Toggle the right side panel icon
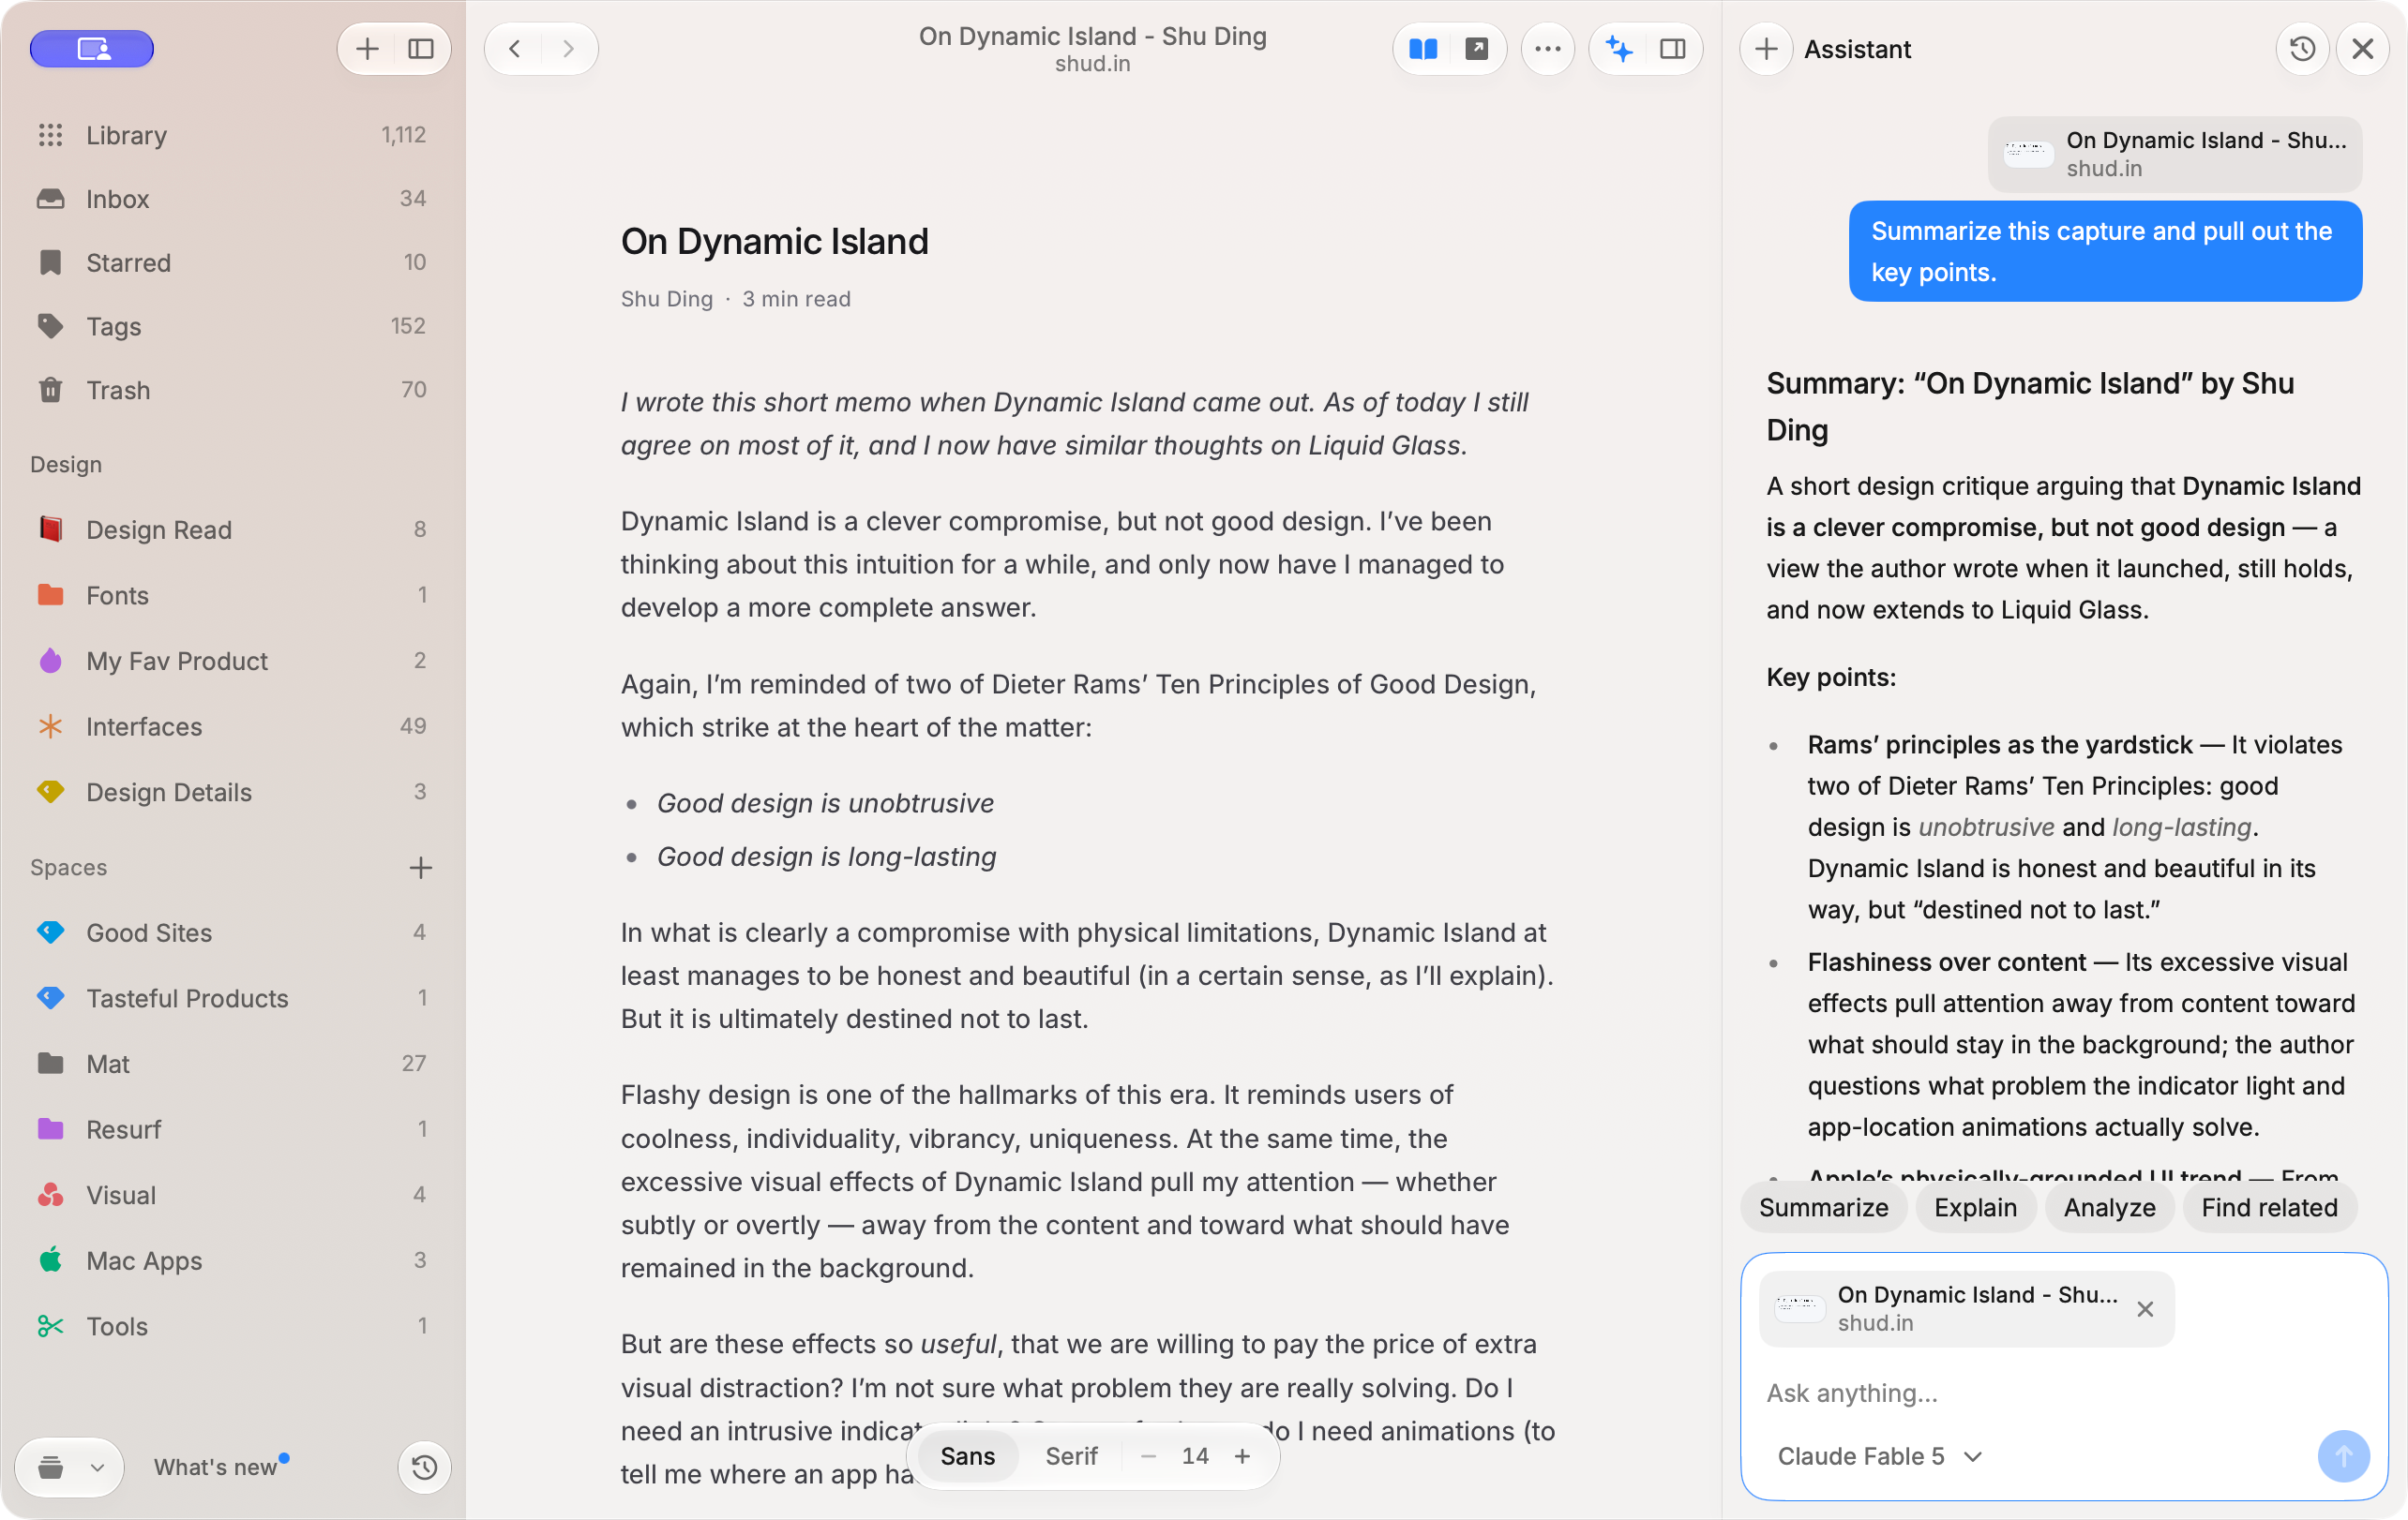The width and height of the screenshot is (2408, 1520). pos(1673,49)
